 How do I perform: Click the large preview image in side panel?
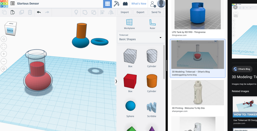click(244, 31)
